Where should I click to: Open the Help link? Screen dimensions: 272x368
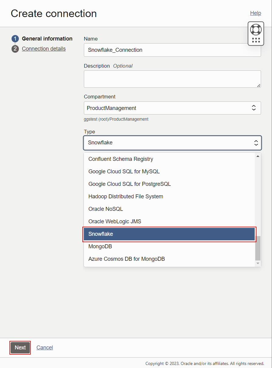[255, 13]
